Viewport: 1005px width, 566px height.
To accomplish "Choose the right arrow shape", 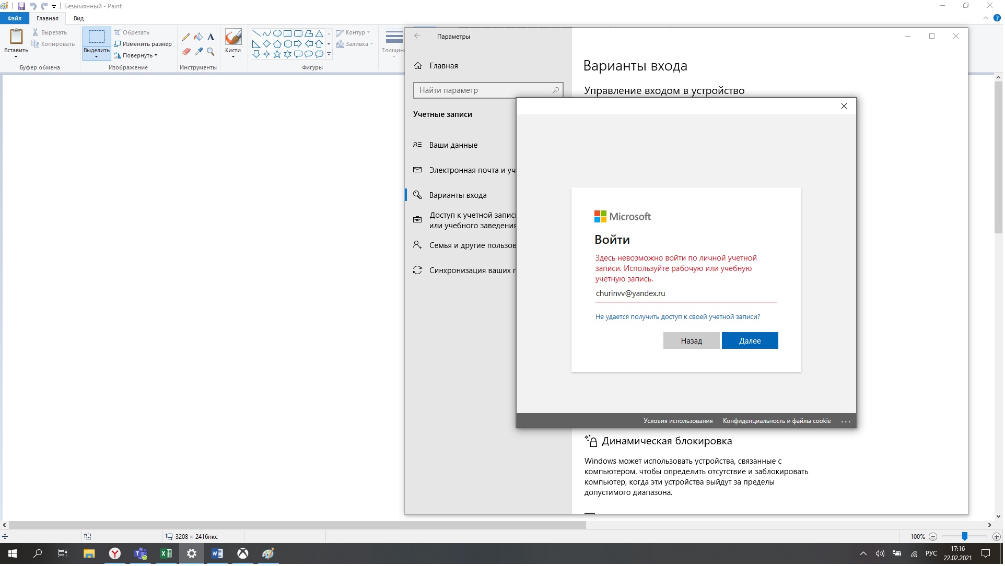I will 298,43.
